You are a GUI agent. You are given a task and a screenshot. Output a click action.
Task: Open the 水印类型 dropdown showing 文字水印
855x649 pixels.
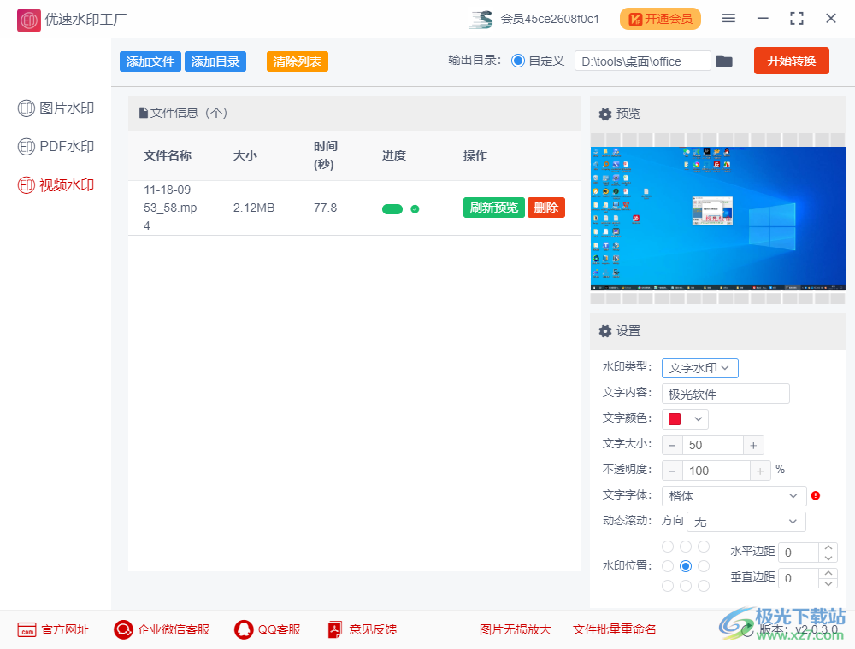pyautogui.click(x=699, y=367)
